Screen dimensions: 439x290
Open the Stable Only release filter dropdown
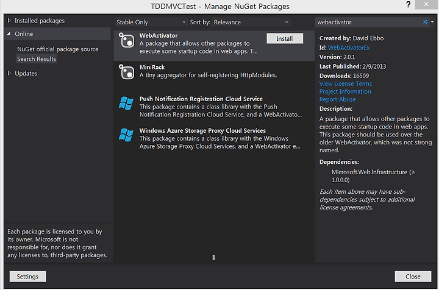point(151,22)
